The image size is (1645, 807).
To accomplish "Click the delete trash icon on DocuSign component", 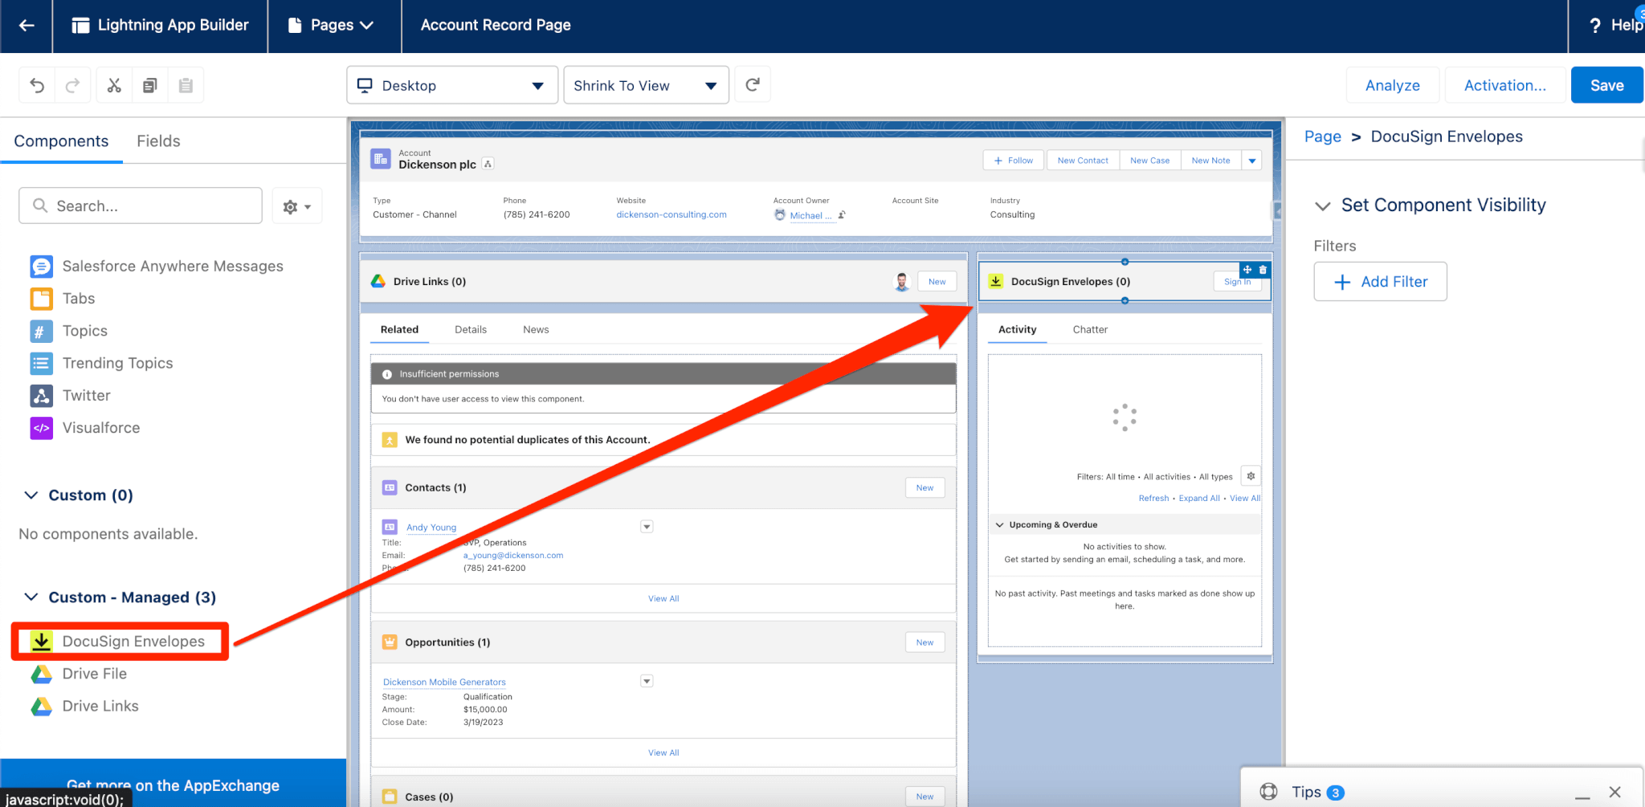I will (x=1263, y=270).
